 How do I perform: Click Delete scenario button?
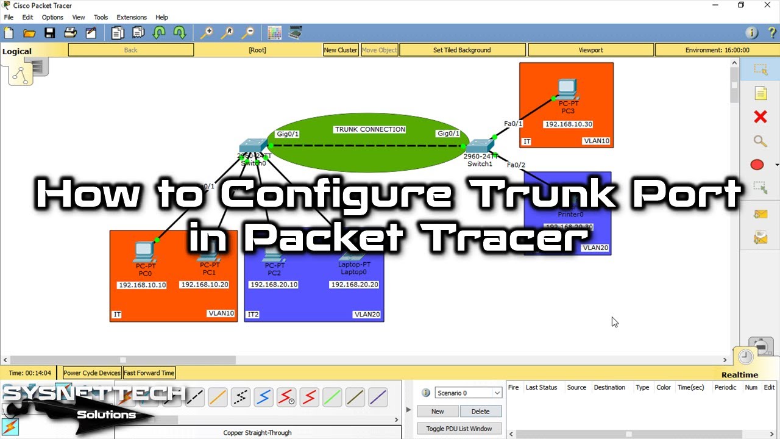pyautogui.click(x=480, y=412)
